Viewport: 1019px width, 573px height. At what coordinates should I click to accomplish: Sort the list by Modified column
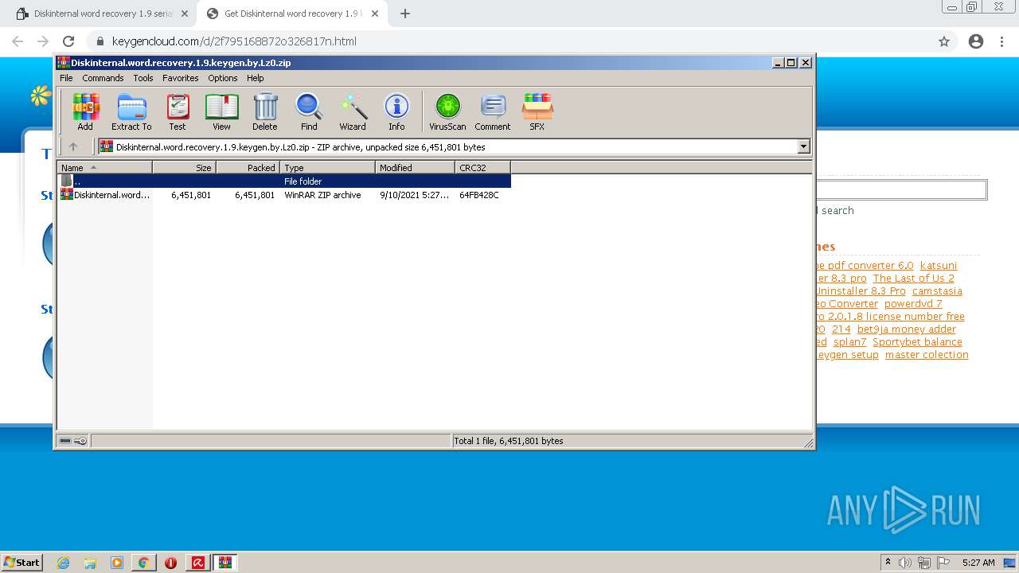pos(415,167)
